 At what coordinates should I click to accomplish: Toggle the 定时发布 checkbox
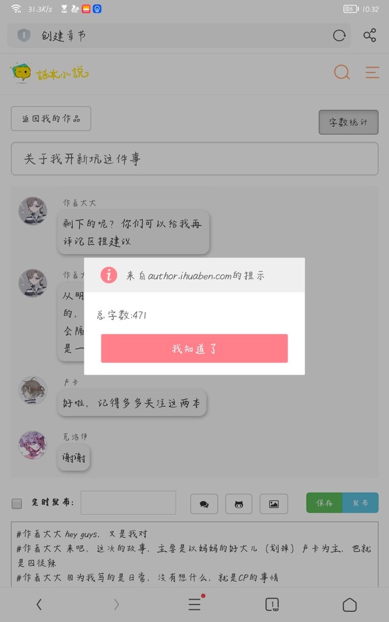pos(16,504)
